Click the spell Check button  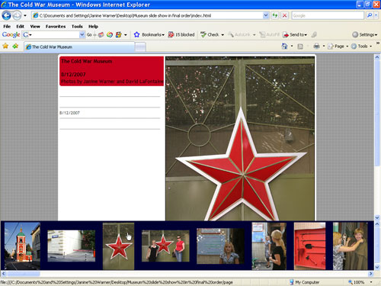pos(213,34)
